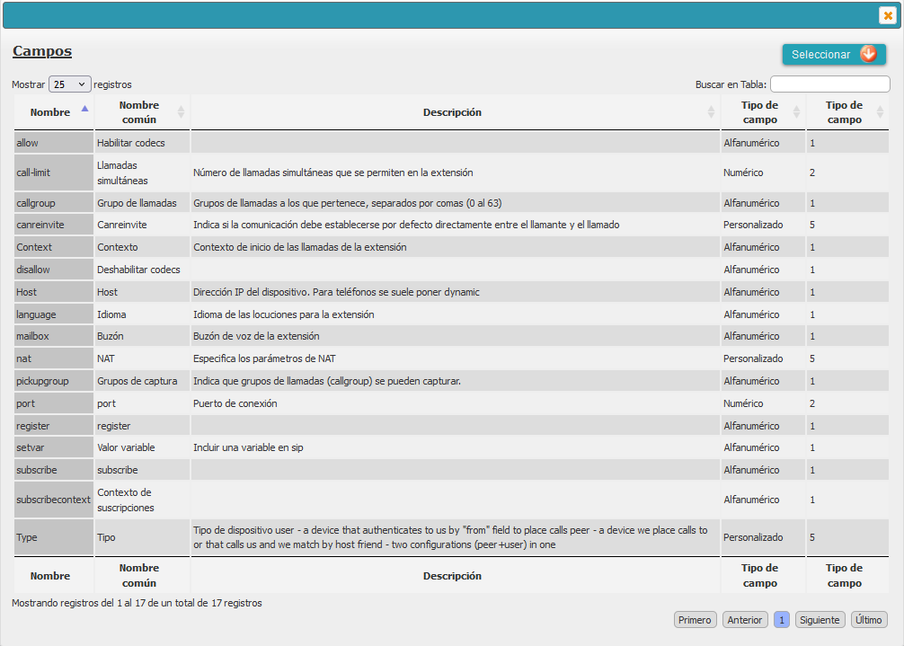Go to Primero page

(695, 619)
